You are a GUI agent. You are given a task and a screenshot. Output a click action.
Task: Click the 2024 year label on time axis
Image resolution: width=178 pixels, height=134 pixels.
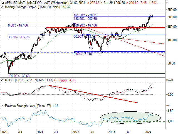148,132
